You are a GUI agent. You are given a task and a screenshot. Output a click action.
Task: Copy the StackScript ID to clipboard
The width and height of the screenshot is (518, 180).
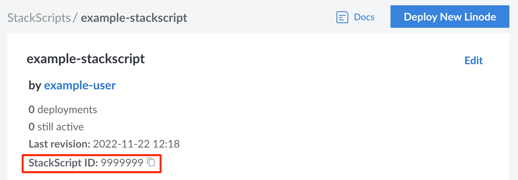151,162
